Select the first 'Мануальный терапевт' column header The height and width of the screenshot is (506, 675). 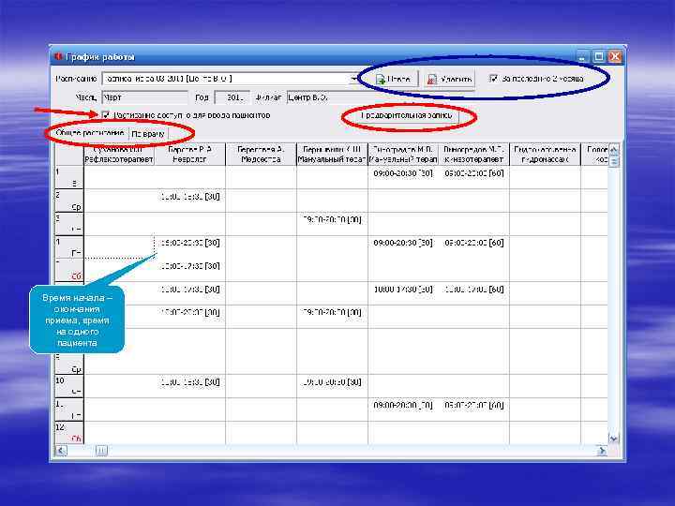pos(332,155)
